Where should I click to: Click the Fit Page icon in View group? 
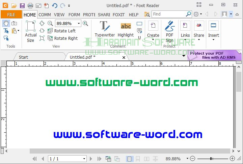[42, 23]
